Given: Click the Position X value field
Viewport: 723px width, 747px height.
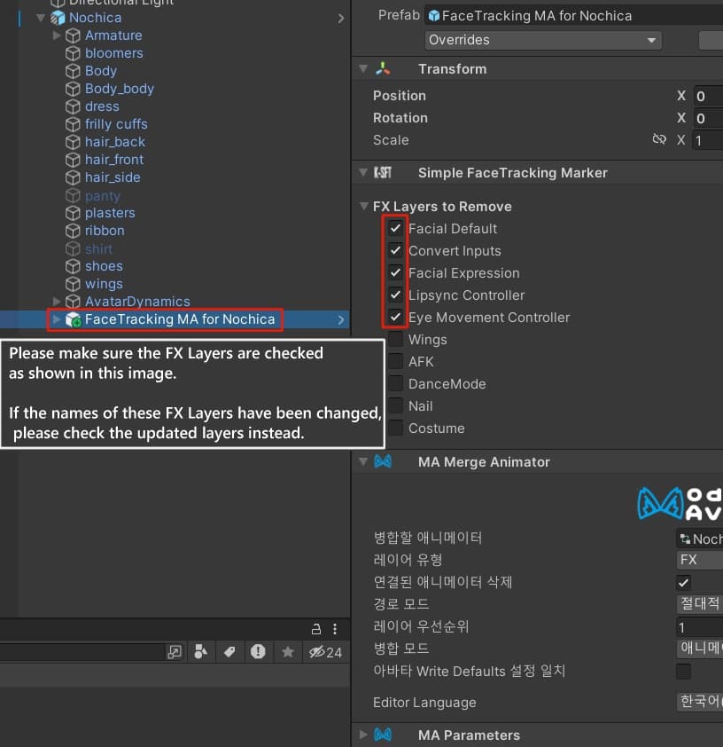Looking at the screenshot, I should tap(708, 96).
